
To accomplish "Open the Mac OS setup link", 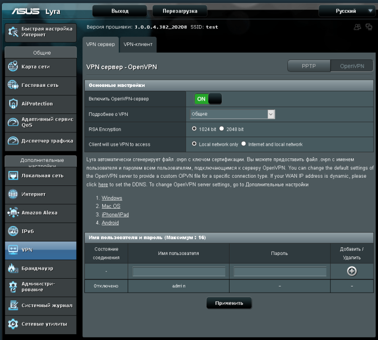I will click(111, 206).
